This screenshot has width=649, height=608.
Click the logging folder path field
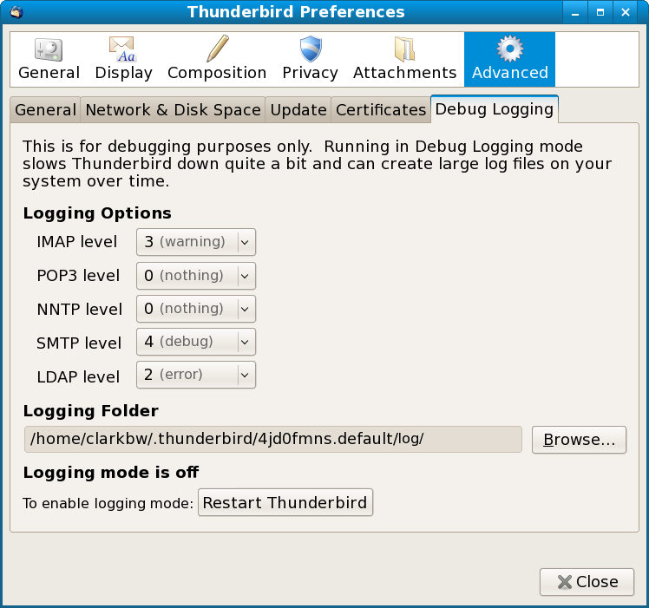[273, 439]
